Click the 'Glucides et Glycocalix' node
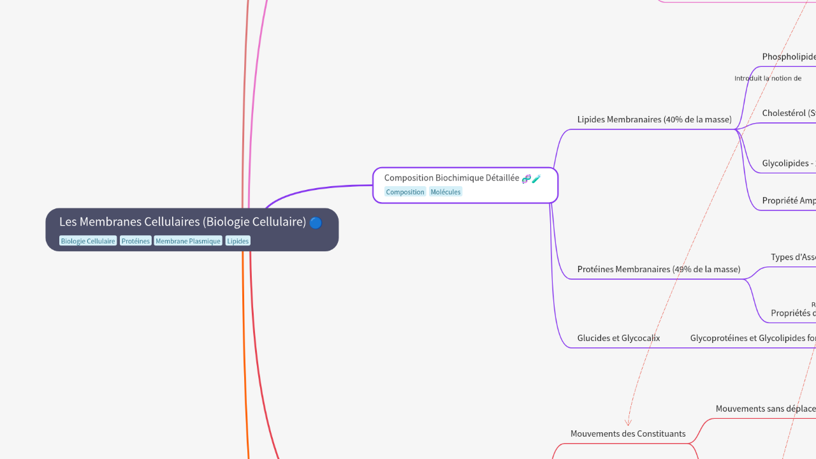 (618, 338)
